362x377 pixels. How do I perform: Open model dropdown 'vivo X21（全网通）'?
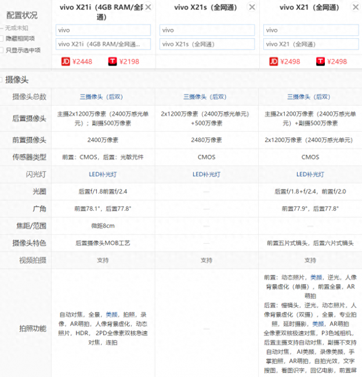[311, 44]
